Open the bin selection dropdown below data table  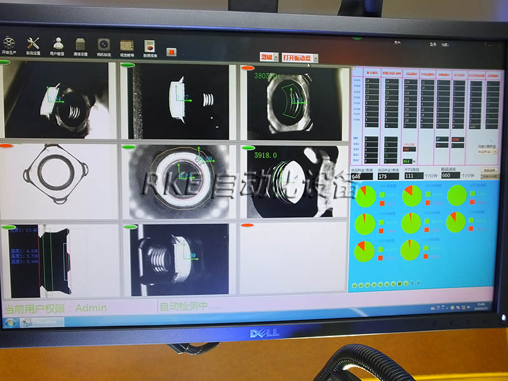click(486, 152)
